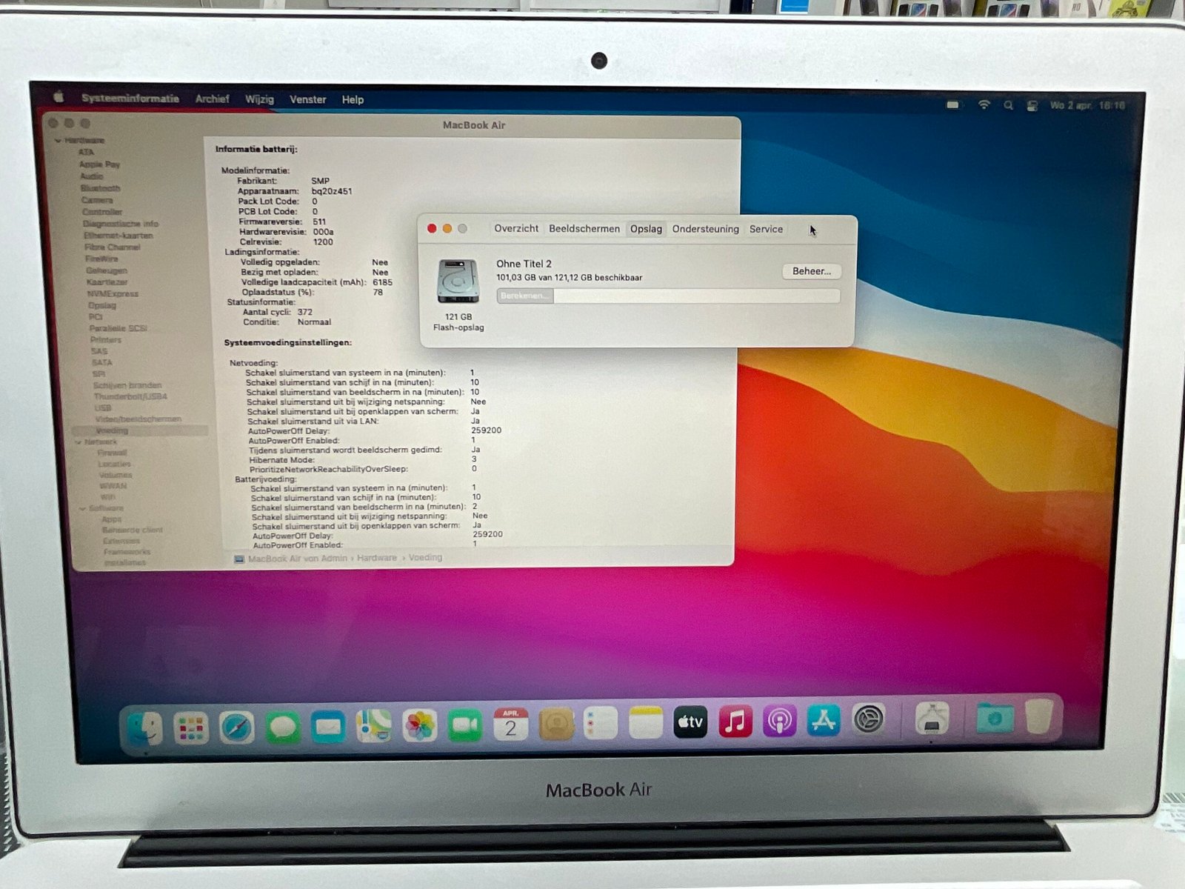Launch Safari from the dock
This screenshot has width=1185, height=889.
click(237, 727)
